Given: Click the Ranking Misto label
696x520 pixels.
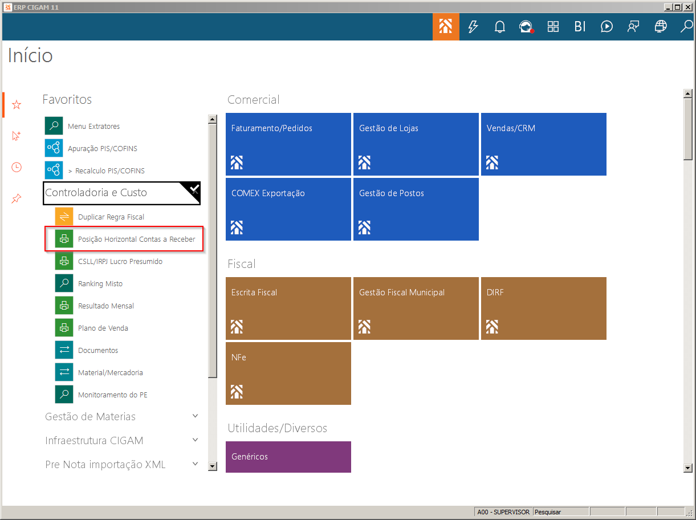Looking at the screenshot, I should (x=100, y=284).
